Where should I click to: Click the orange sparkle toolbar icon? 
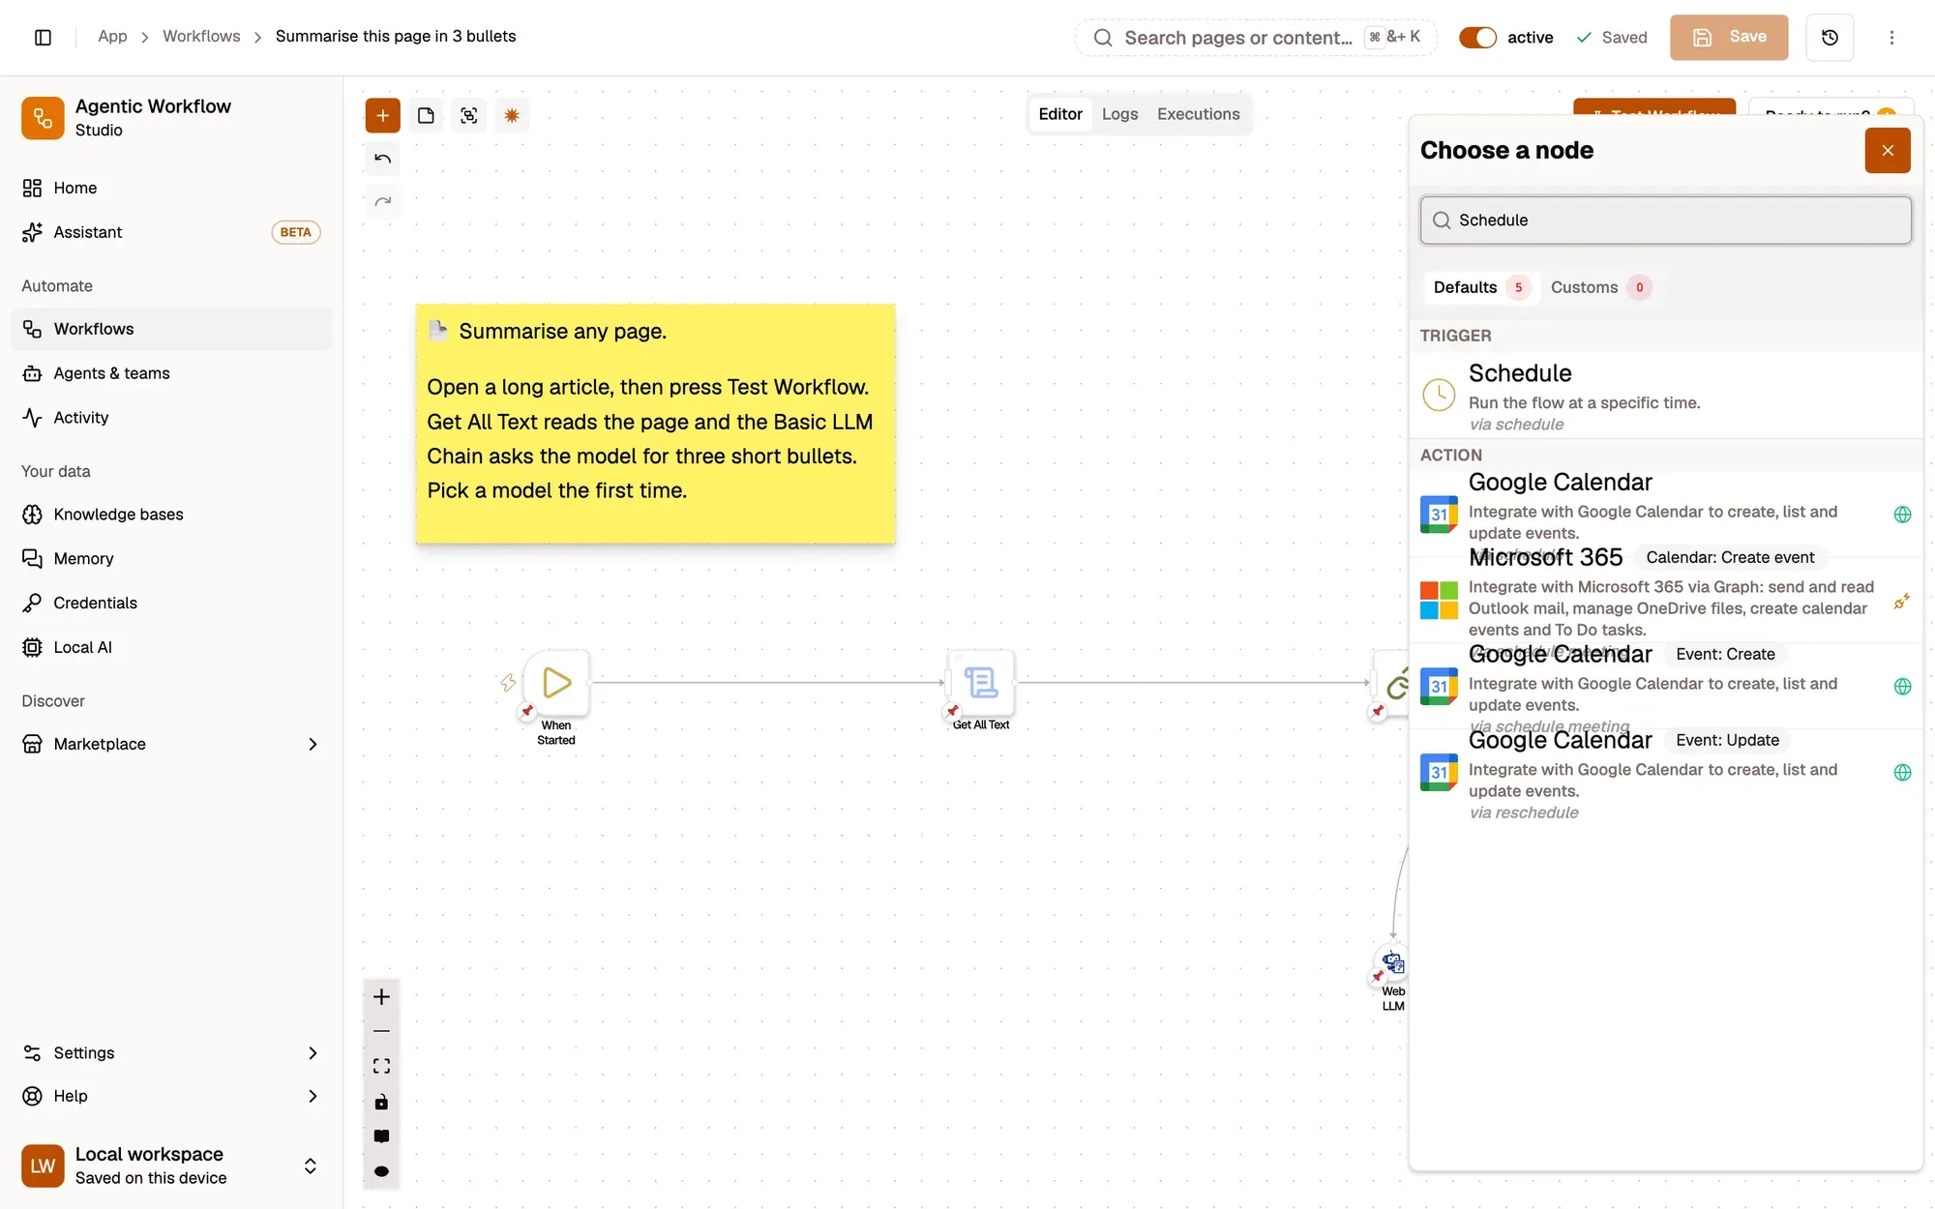[x=512, y=115]
